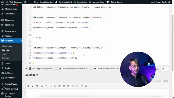Open Tools in the sidebar

(x=11, y=68)
